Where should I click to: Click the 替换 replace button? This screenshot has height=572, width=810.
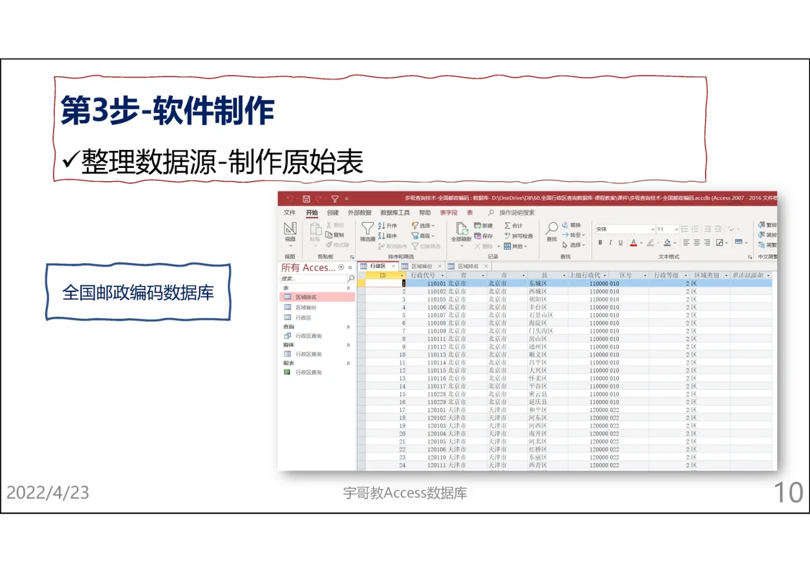(571, 225)
